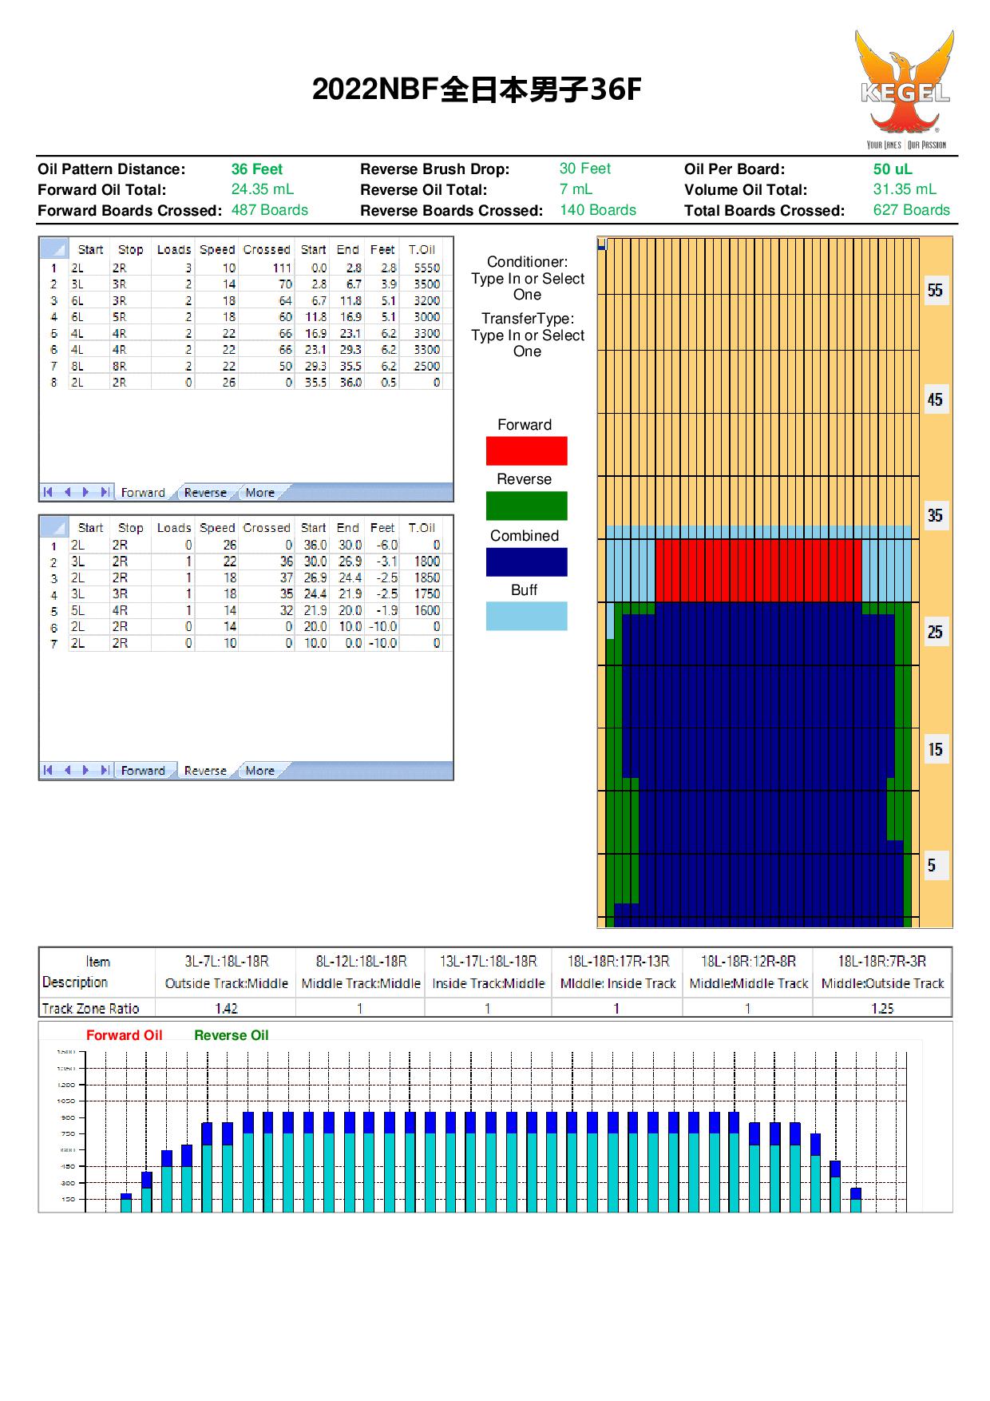The image size is (990, 1401).
Task: Go to next sheet in lower table navigator
Action: click(85, 770)
